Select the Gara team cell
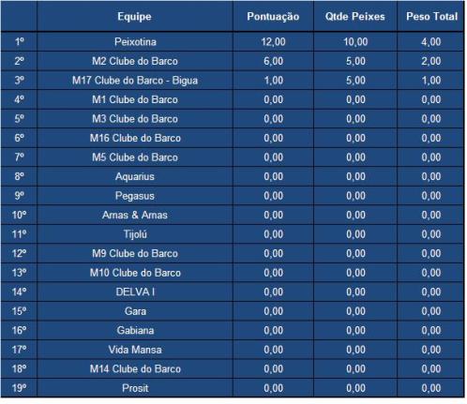The image size is (467, 404). [135, 311]
